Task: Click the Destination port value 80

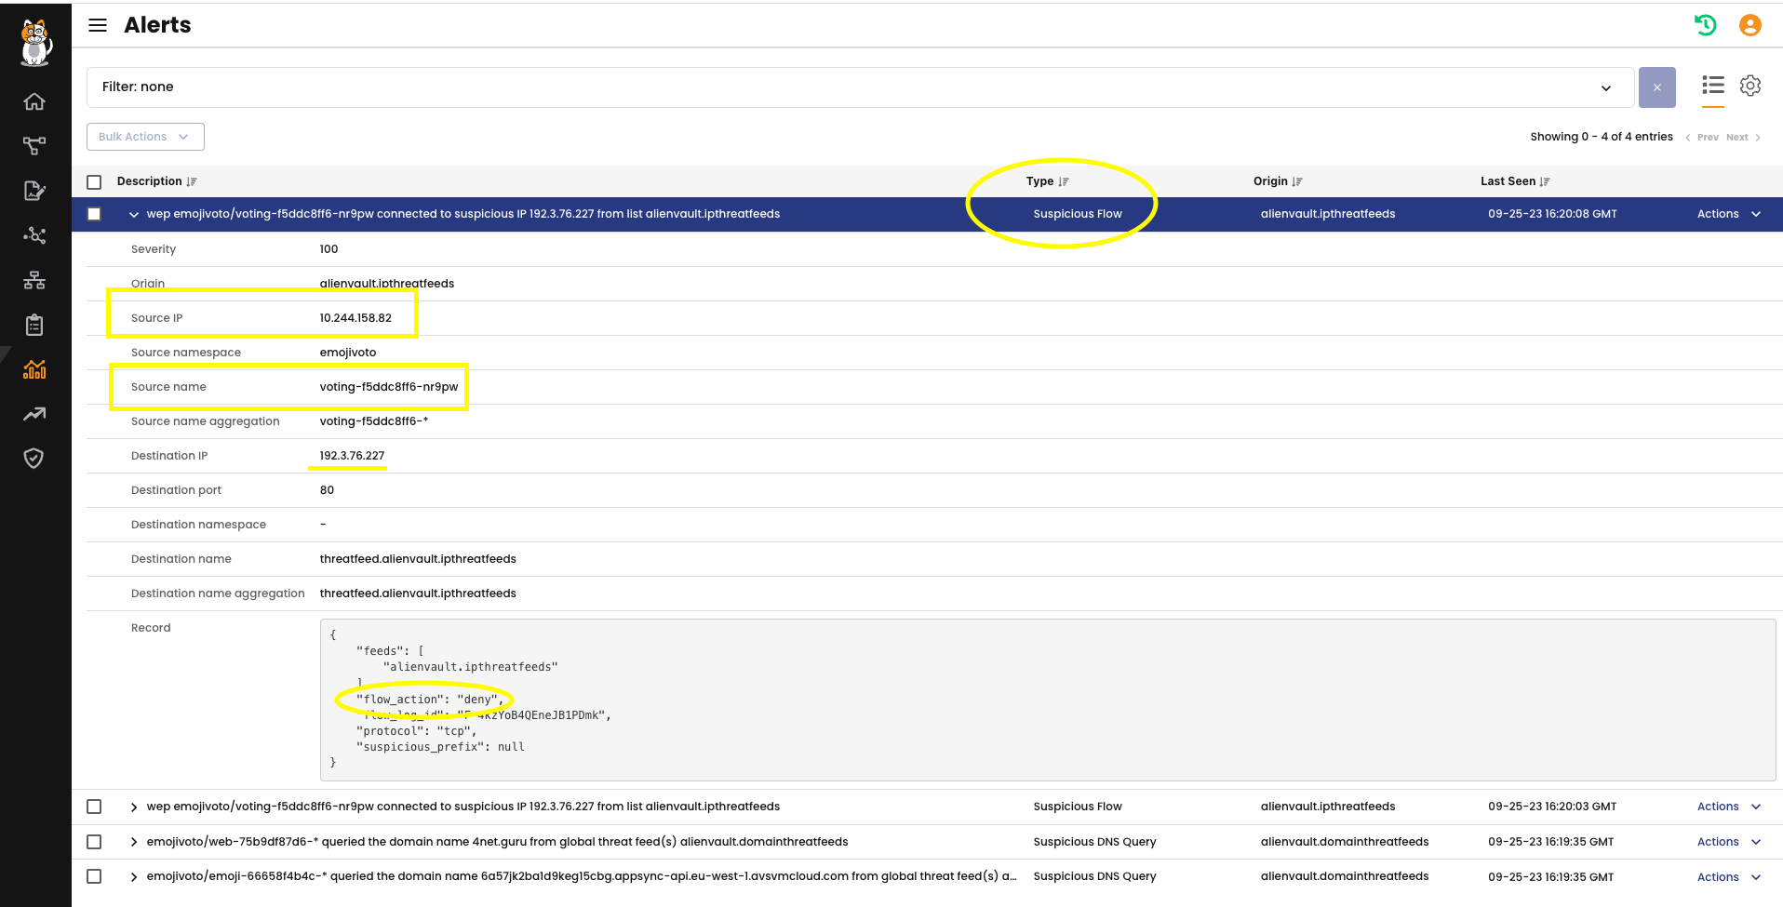Action: pos(327,490)
